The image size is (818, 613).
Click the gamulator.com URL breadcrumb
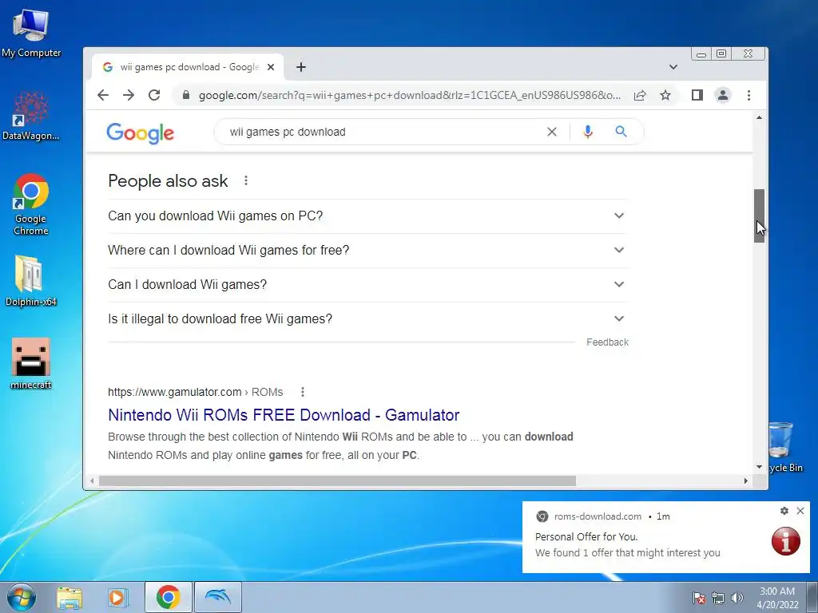pyautogui.click(x=195, y=392)
